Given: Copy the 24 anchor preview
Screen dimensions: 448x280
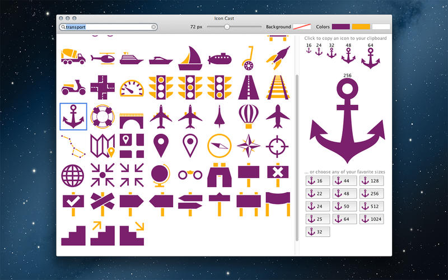Looking at the screenshot, I should 319,52.
